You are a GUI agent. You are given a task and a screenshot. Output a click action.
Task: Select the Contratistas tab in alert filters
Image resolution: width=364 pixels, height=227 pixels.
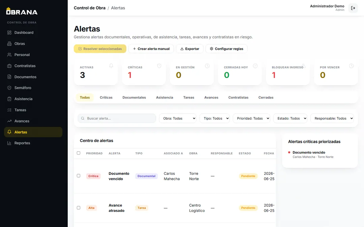(238, 98)
